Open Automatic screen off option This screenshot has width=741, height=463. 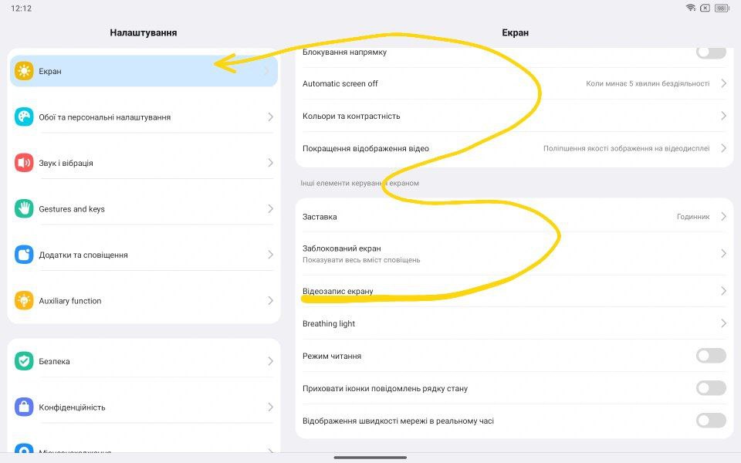(509, 83)
